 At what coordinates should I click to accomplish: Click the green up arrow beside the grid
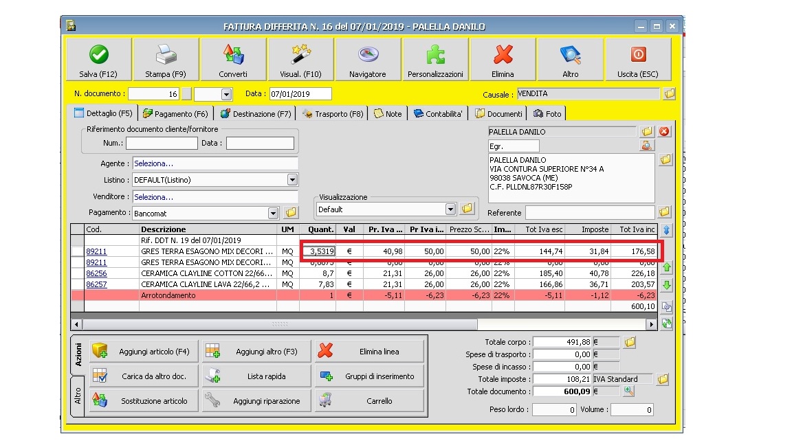667,267
